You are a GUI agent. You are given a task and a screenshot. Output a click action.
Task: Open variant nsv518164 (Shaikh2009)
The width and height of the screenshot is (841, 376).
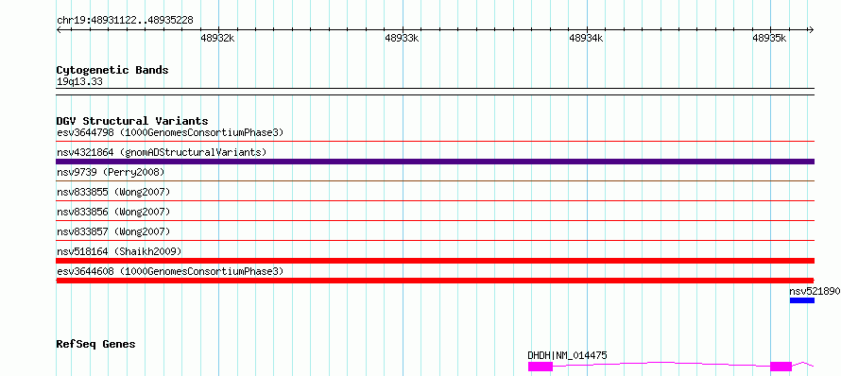119,251
